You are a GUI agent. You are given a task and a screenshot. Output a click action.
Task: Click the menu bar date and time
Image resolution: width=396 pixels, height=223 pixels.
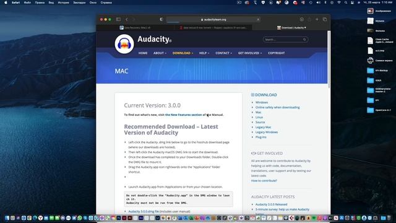tap(377, 2)
